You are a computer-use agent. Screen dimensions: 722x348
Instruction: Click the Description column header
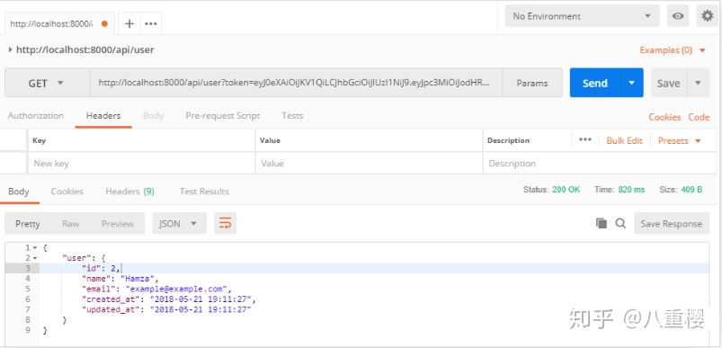[x=508, y=140]
